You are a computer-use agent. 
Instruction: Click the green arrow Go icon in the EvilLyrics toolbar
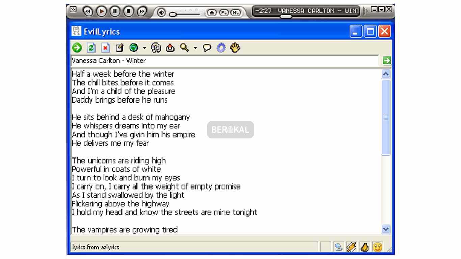click(77, 48)
